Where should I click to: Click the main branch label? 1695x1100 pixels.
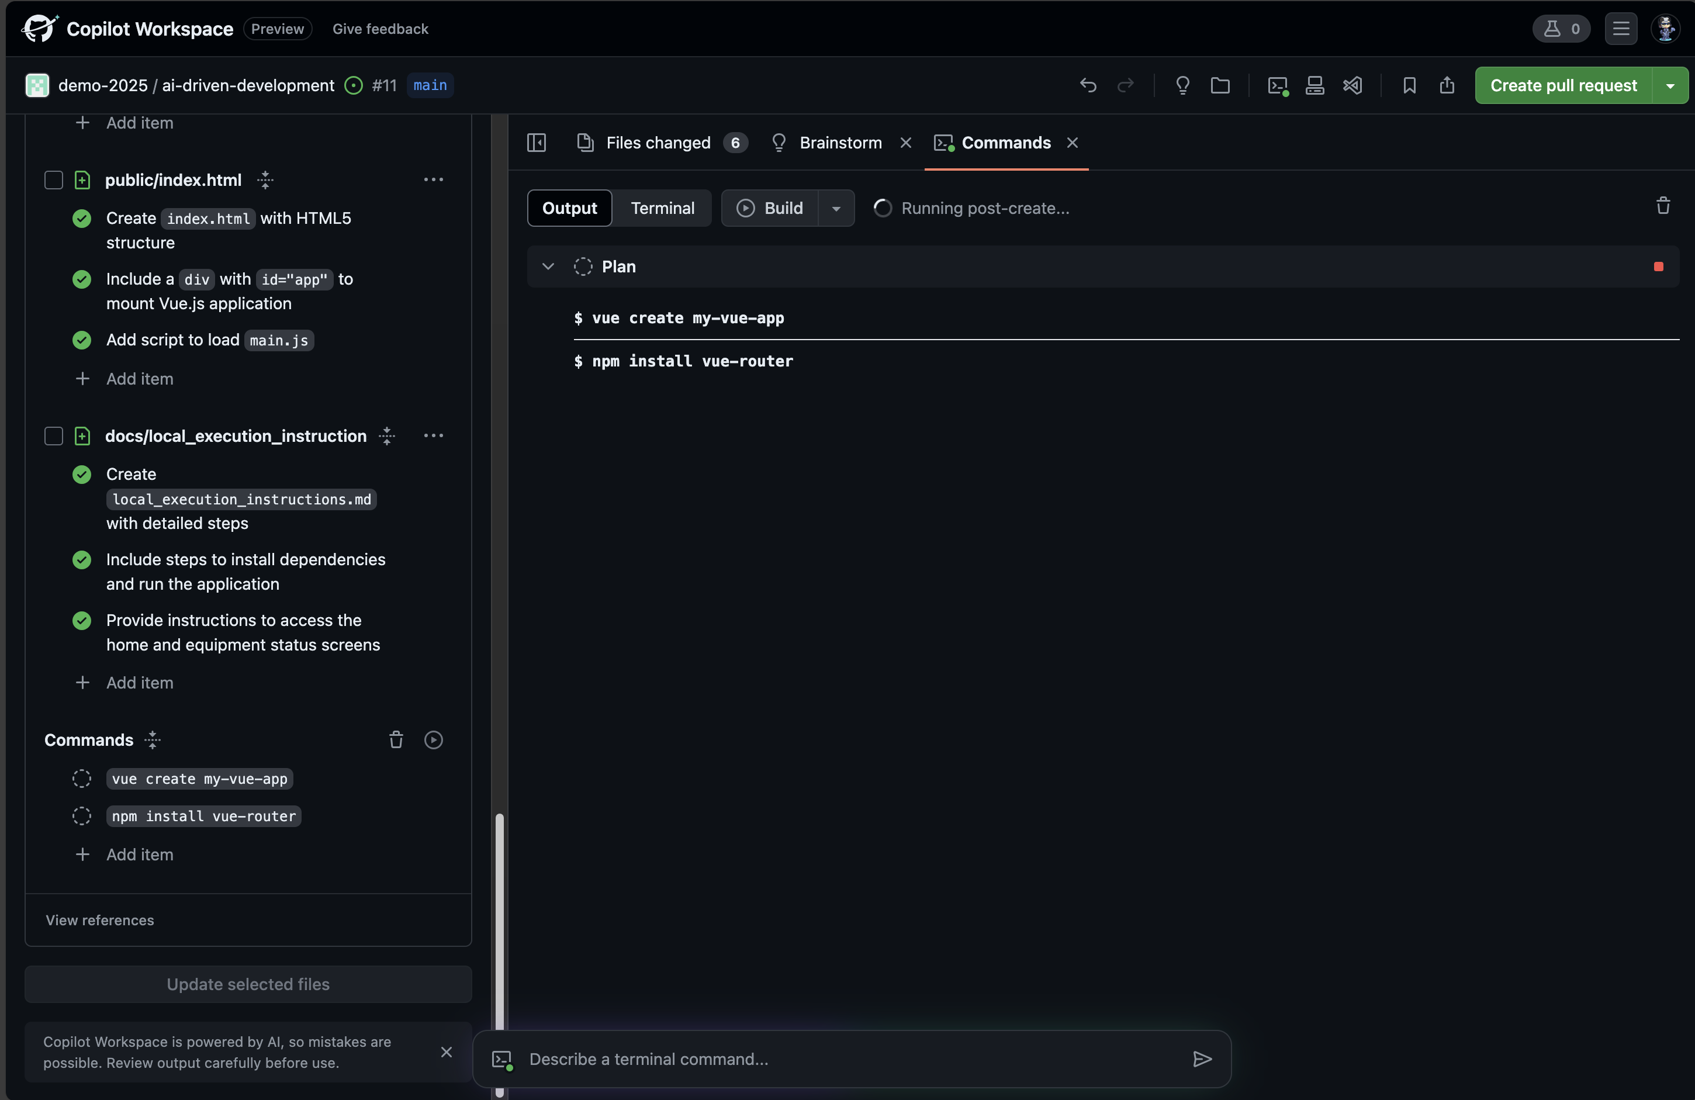pyautogui.click(x=430, y=85)
